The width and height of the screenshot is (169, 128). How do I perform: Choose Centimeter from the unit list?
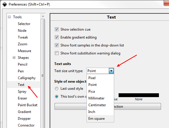pos(100,105)
